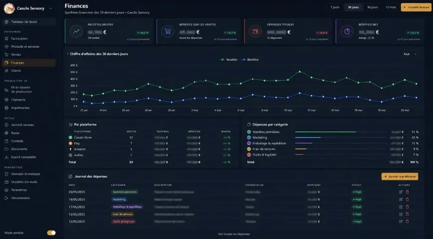Go to Tableau de bord
This screenshot has width=433, height=239.
[29, 22]
